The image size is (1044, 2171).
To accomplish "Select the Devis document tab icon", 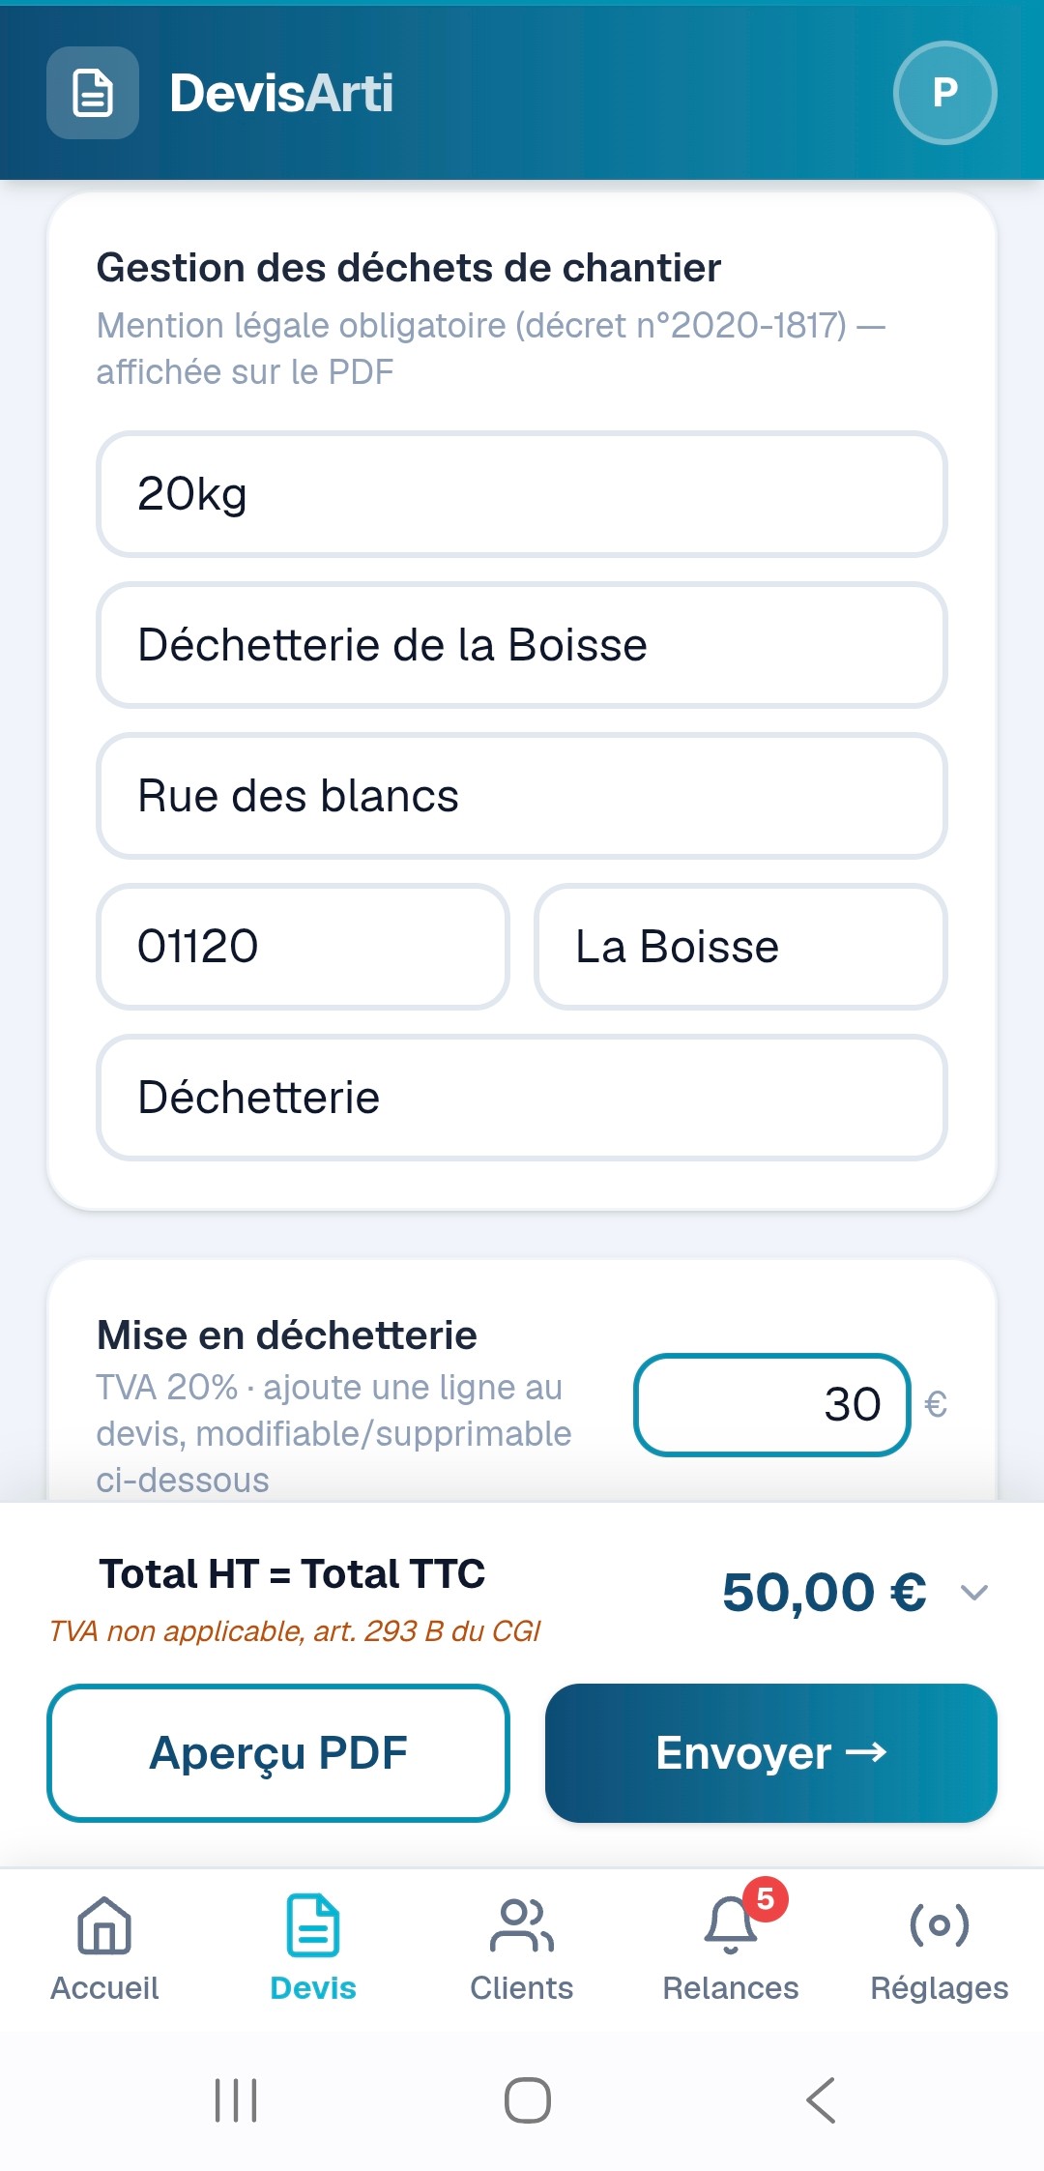I will point(313,1925).
